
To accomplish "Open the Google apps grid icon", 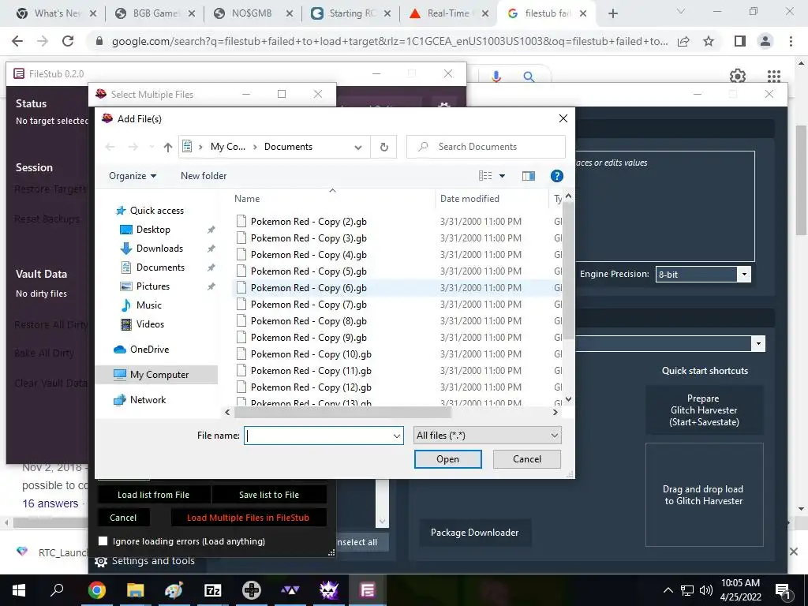I will coord(774,77).
